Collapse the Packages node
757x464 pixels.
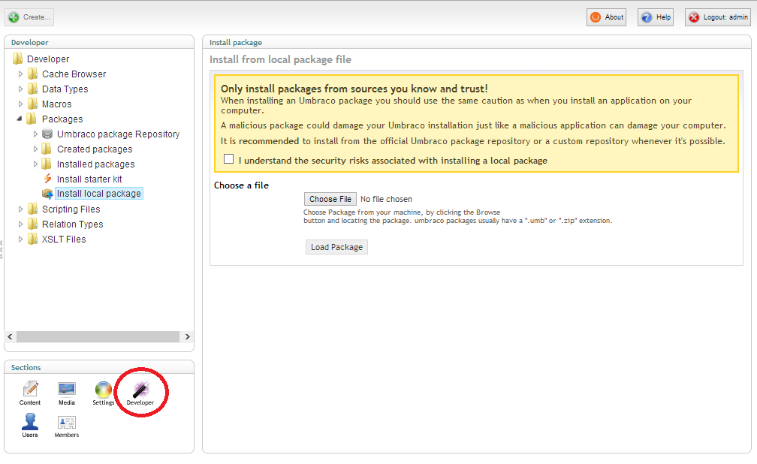point(20,119)
